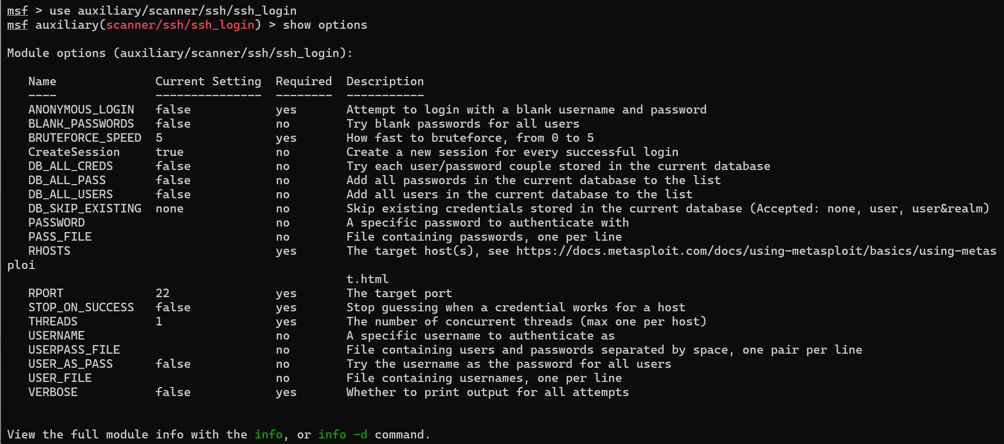The image size is (1004, 444).
Task: Click the 'Current Setting' column header
Action: (208, 81)
